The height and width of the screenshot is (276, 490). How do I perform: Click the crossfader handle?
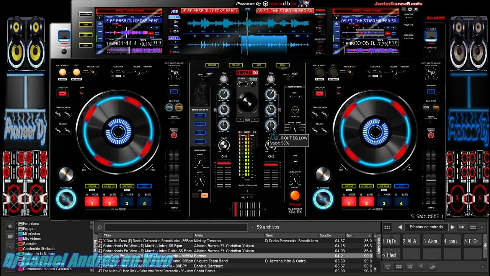tap(235, 209)
